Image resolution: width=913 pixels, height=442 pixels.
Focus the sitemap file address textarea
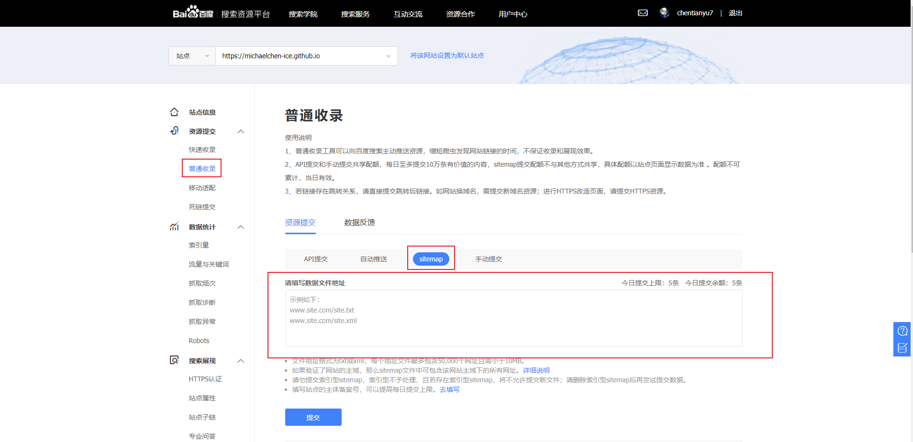tap(514, 318)
